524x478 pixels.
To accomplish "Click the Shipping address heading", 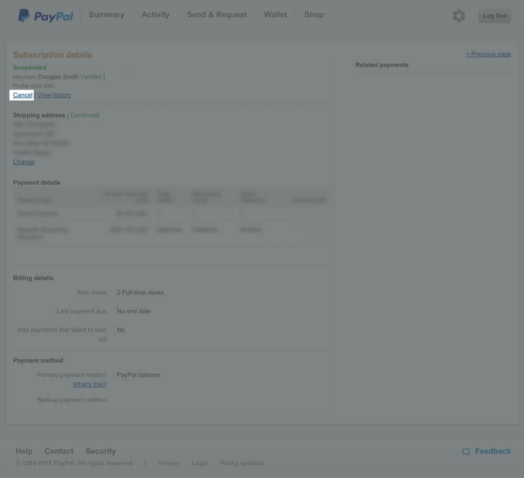I will (39, 115).
